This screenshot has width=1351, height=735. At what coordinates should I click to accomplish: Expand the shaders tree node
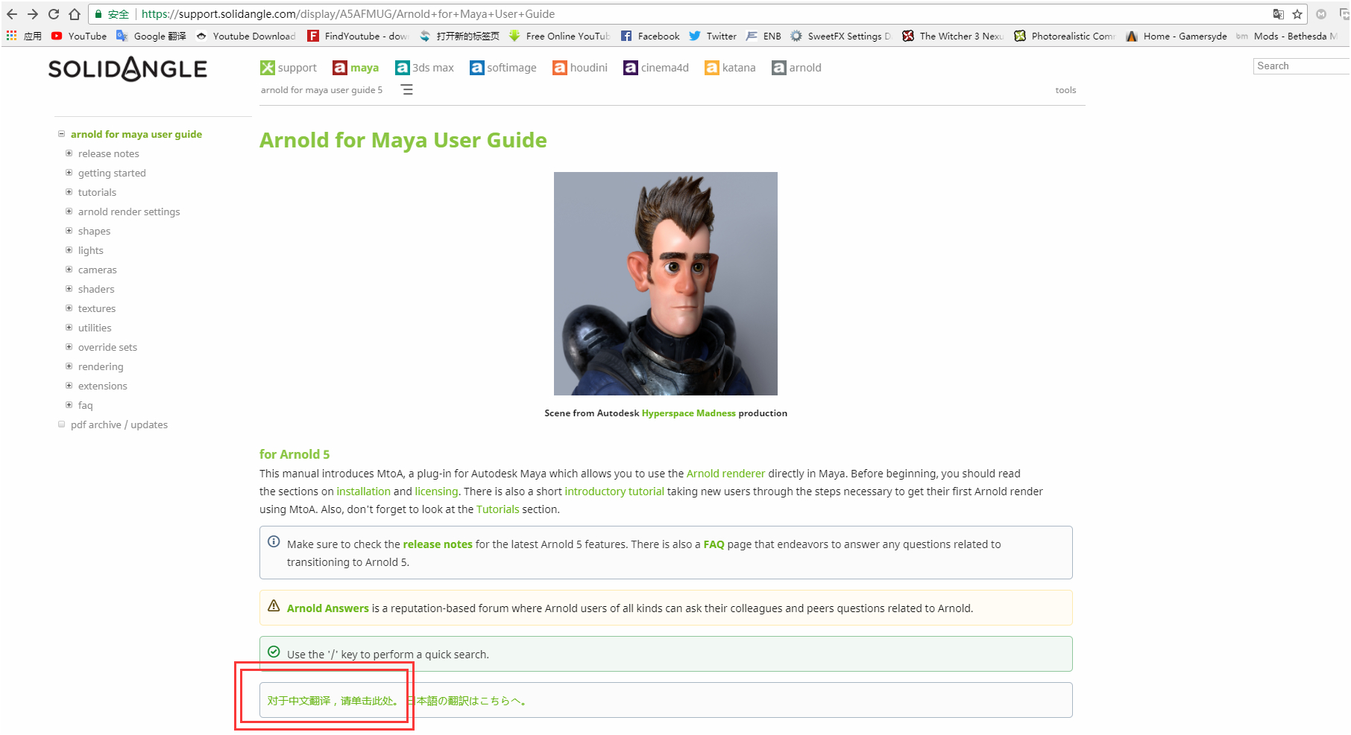coord(69,289)
